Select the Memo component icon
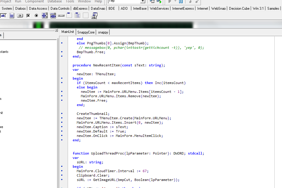The image size is (282, 188). pyautogui.click(x=12, y=16)
